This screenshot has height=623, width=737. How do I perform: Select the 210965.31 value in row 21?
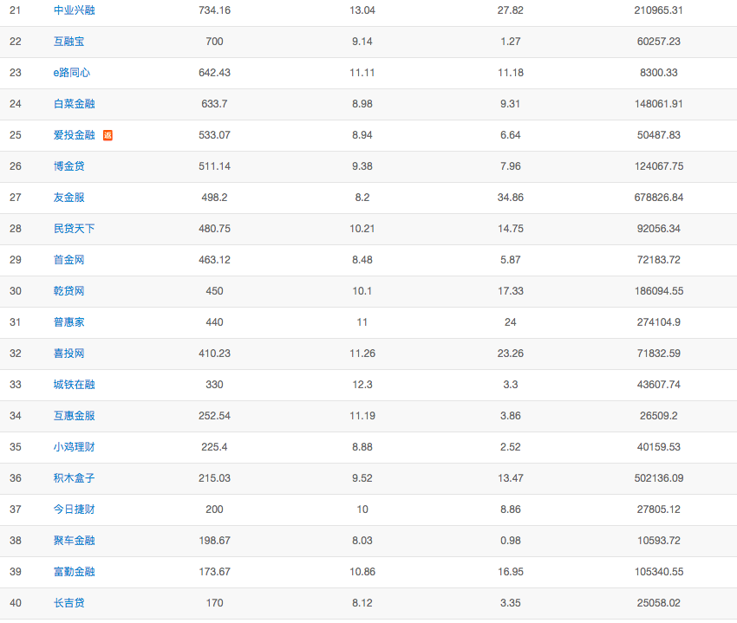coord(658,10)
